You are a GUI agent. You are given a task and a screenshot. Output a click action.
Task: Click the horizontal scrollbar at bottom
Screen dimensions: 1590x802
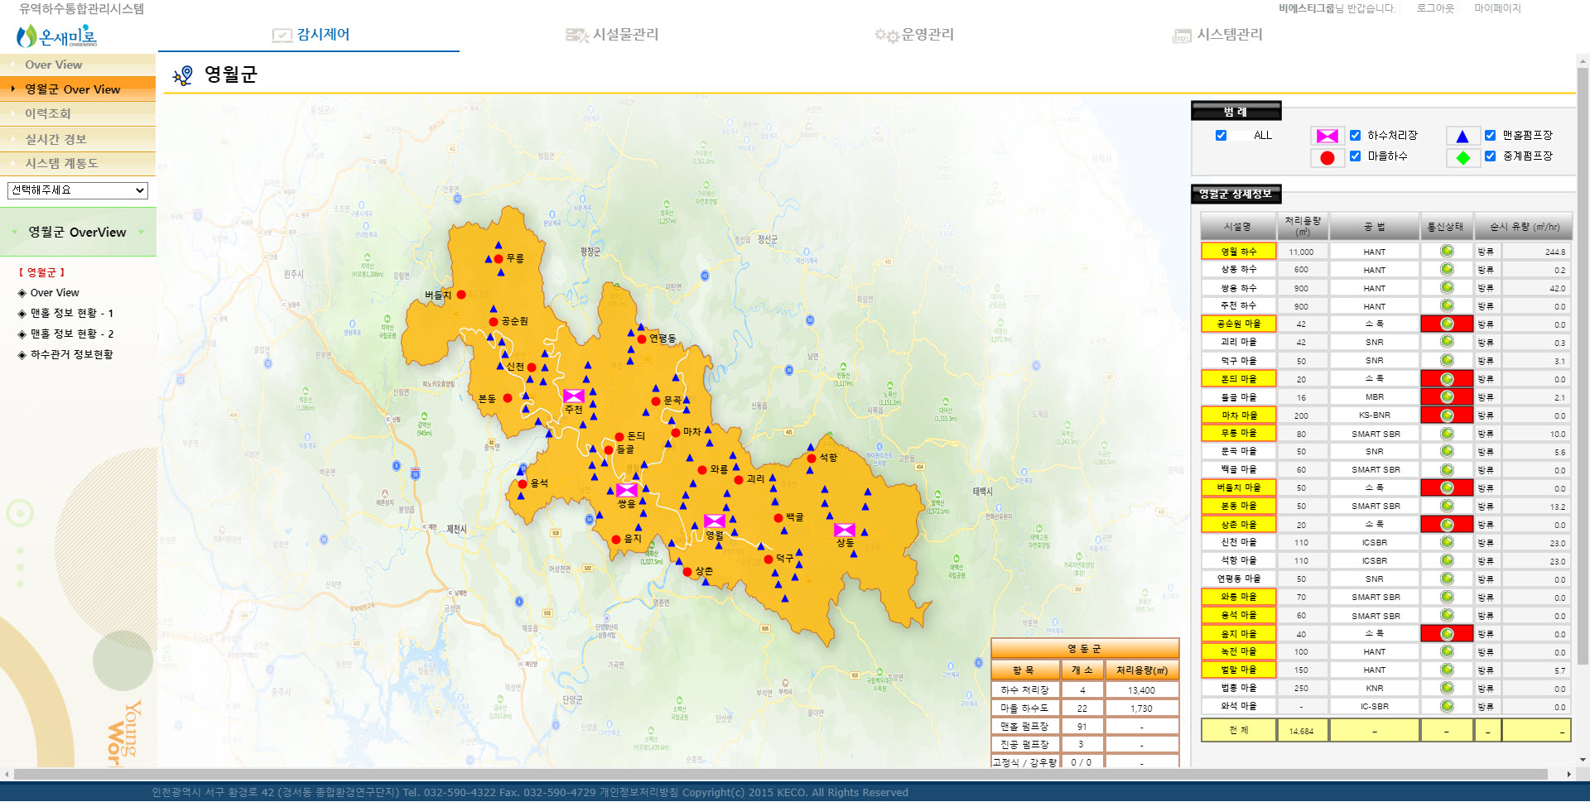click(781, 775)
